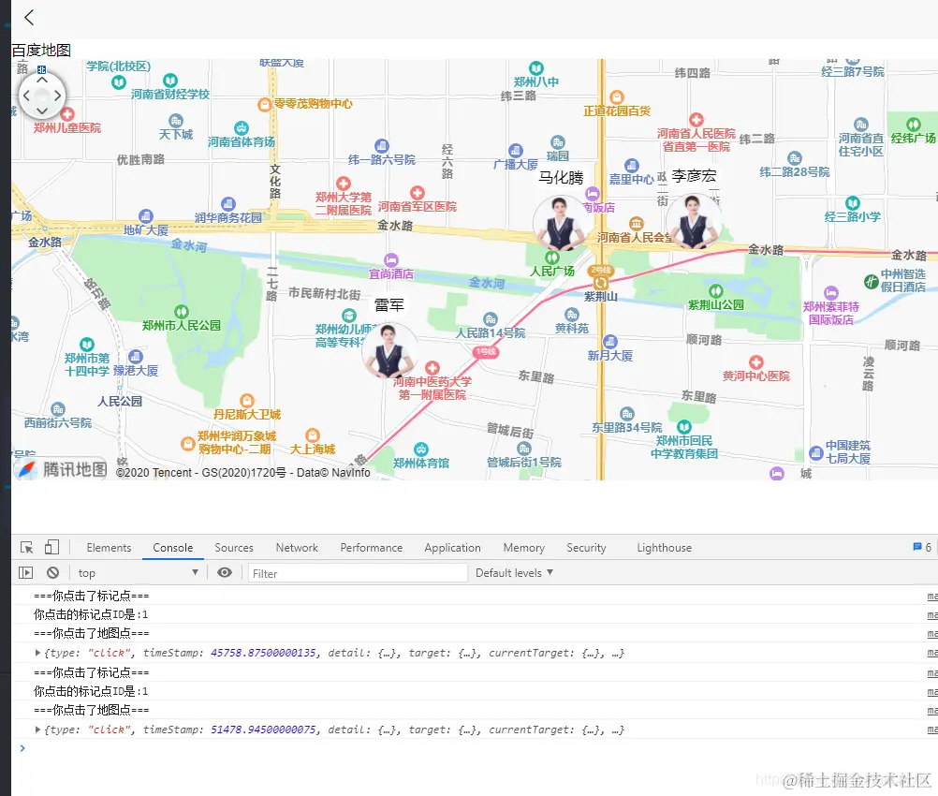Select DevTools inspect element icon
This screenshot has width=938, height=796.
[27, 548]
